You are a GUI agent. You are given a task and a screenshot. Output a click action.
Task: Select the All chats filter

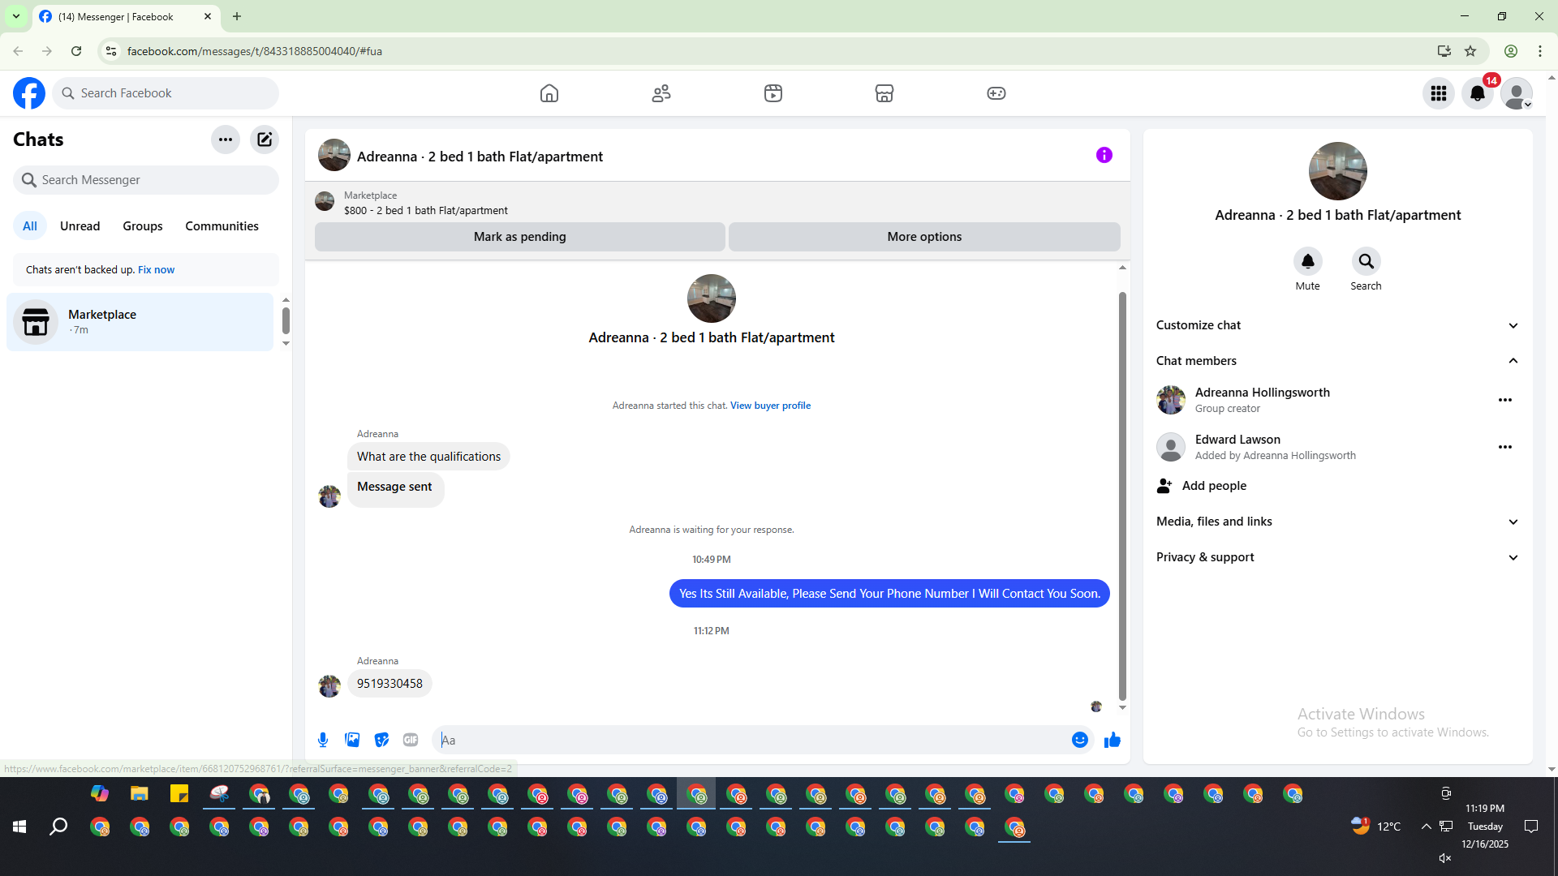30,226
